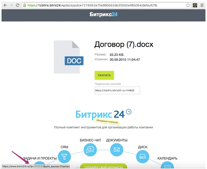
Task: Click the Документы envelope icon
Action: 117,150
